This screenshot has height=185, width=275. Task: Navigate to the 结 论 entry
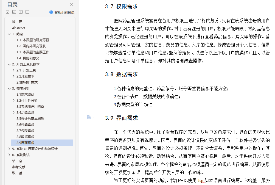[x=17, y=161]
